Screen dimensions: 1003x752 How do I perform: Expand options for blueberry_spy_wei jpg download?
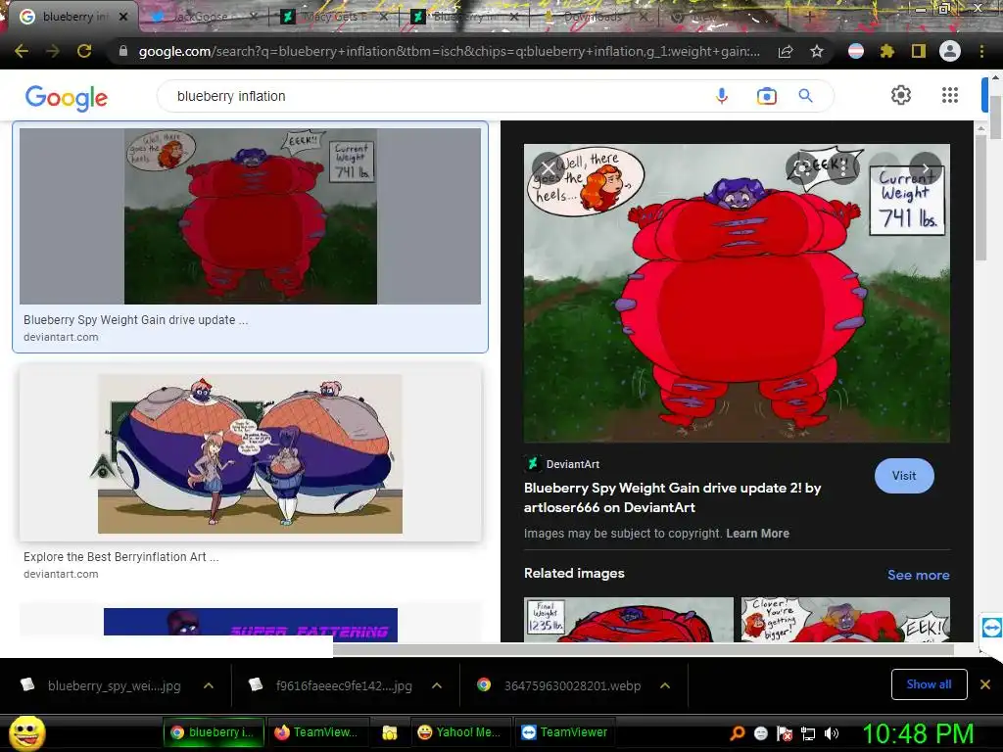(x=208, y=685)
